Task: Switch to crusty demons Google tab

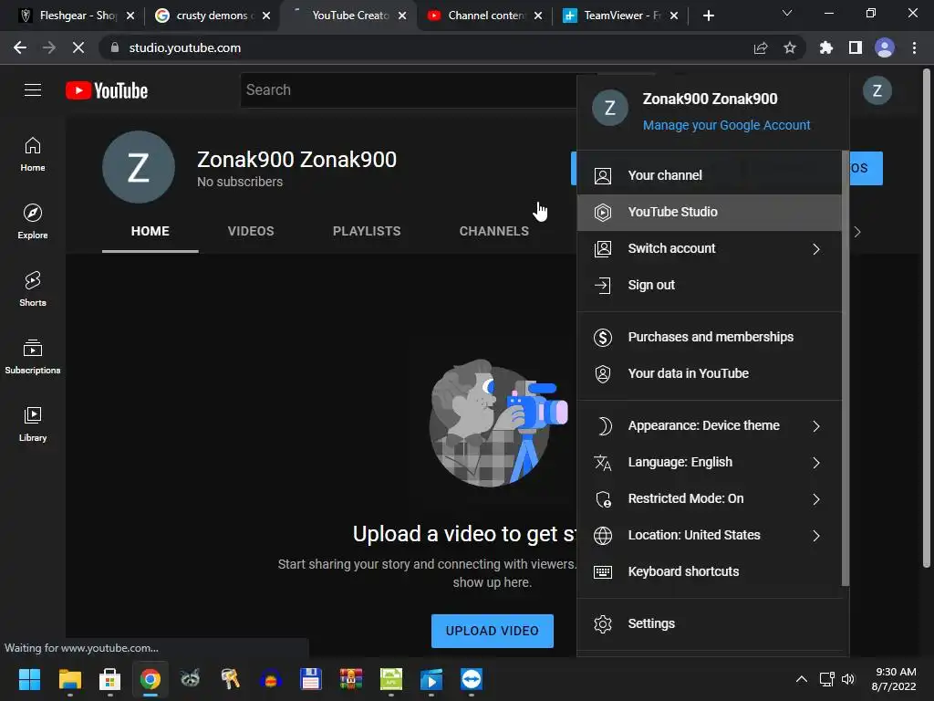Action: [x=212, y=16]
